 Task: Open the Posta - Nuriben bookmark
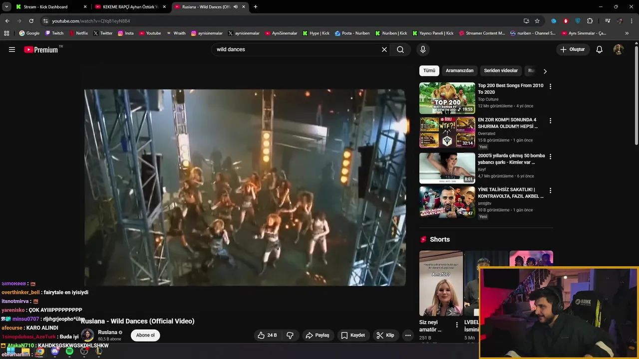tap(352, 33)
